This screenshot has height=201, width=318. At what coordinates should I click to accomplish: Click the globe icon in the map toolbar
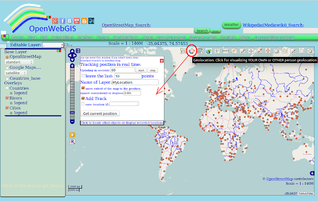[x=209, y=51]
